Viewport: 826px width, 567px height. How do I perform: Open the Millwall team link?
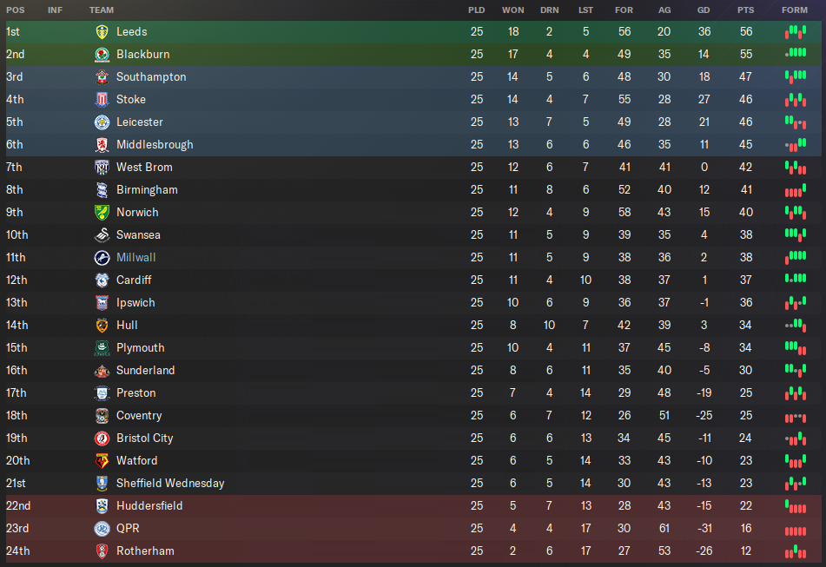tap(136, 258)
